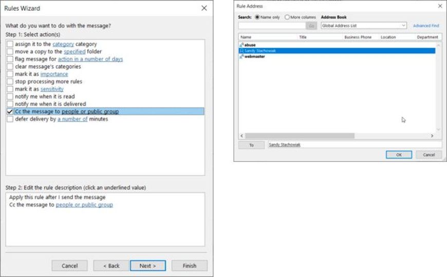
Task: Click the horizontal scrollbar thumb in address list
Action: click(x=300, y=136)
